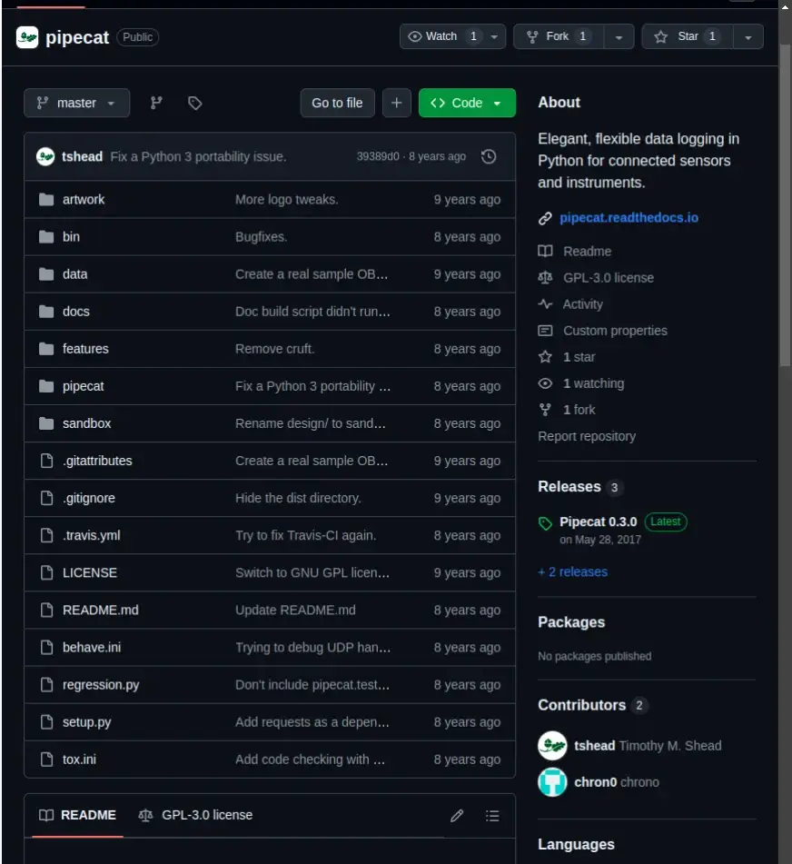Image resolution: width=792 pixels, height=864 pixels.
Task: Click the Go to file button
Action: click(x=337, y=103)
